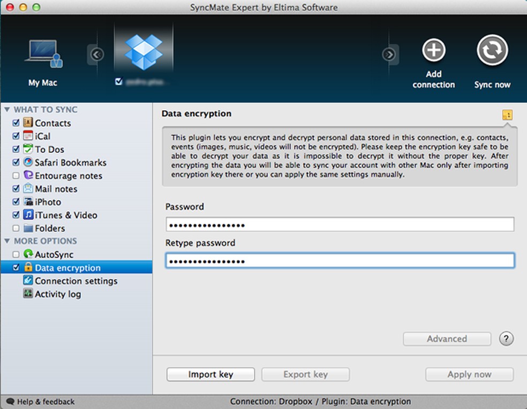This screenshot has height=409, width=527.
Task: Toggle the iPhoto checkbox
Action: (16, 202)
